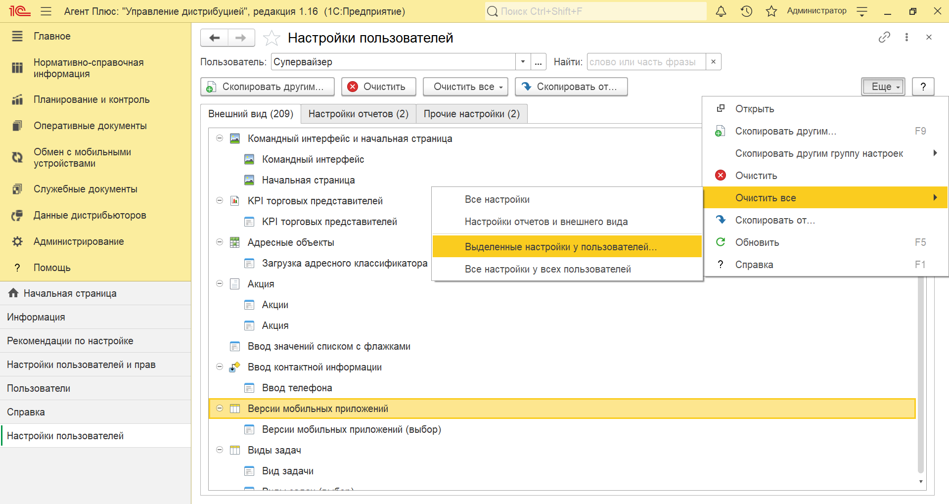This screenshot has height=504, width=949.
Task: Choose Настройки отчетов и внешнего вида
Action: [x=567, y=222]
